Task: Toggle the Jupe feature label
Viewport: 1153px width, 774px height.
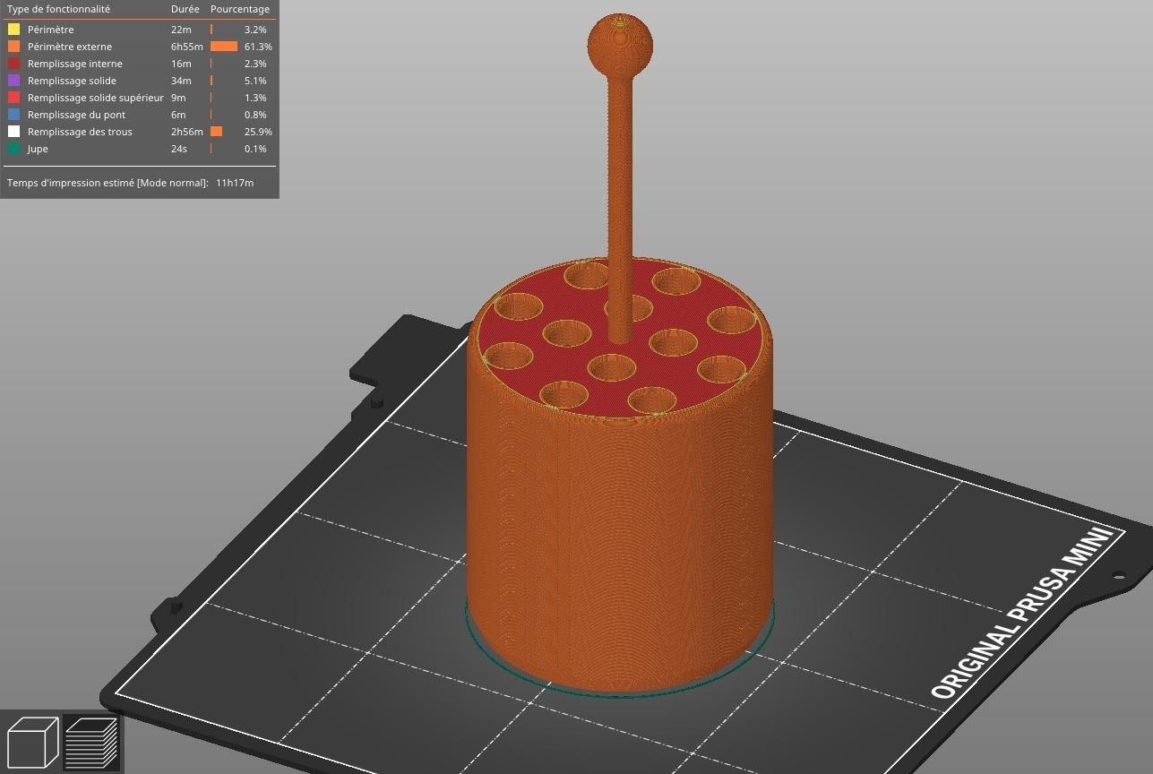Action: (x=38, y=149)
